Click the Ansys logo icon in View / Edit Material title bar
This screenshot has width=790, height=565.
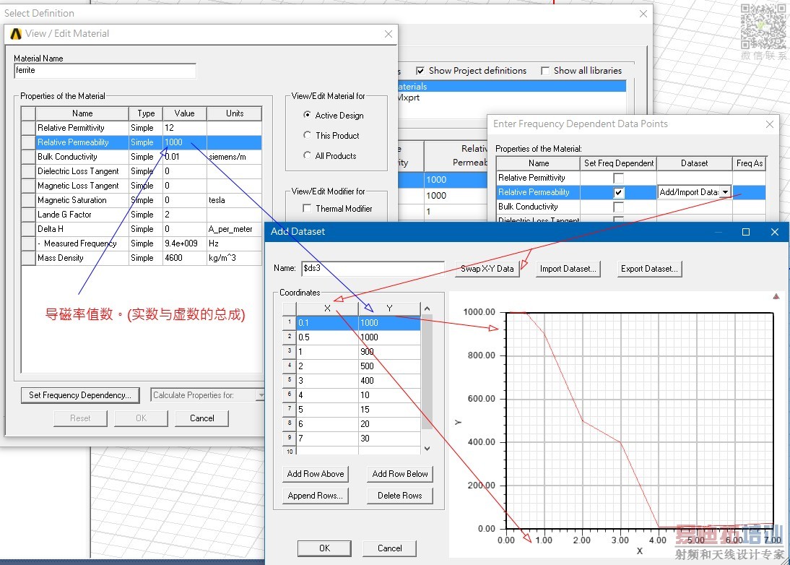click(x=16, y=33)
